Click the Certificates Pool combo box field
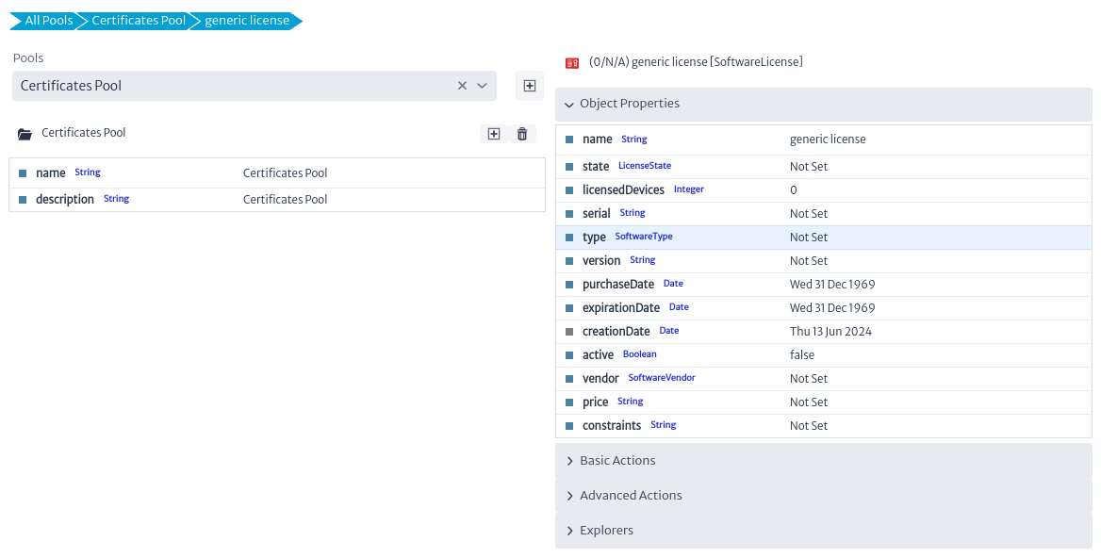The image size is (1101, 558). coord(255,86)
